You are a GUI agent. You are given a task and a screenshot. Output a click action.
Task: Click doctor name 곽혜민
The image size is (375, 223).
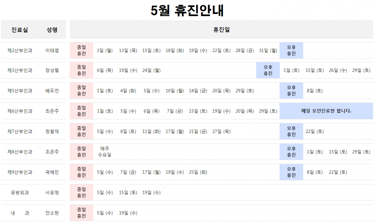[52, 172]
